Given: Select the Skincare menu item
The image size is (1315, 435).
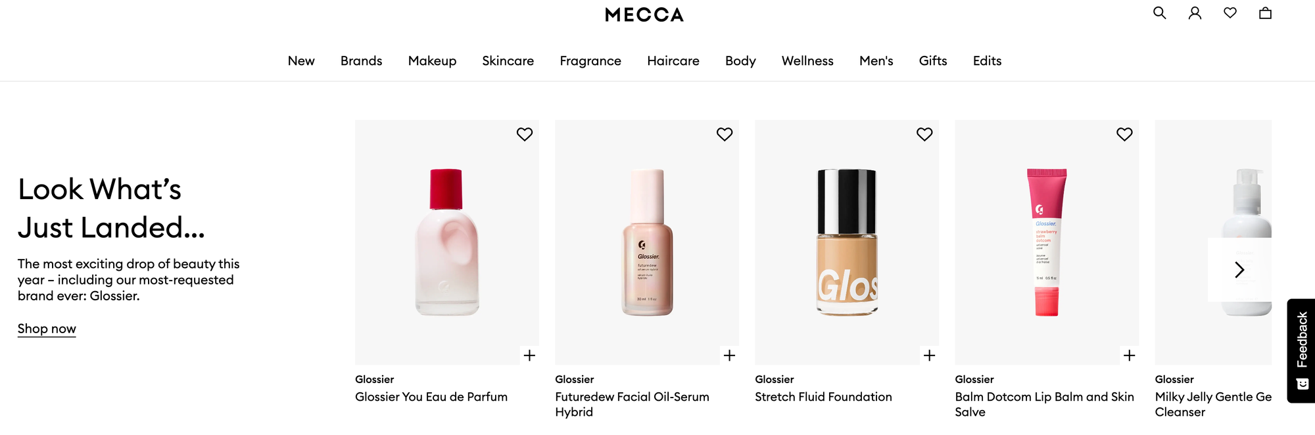Looking at the screenshot, I should (x=508, y=60).
